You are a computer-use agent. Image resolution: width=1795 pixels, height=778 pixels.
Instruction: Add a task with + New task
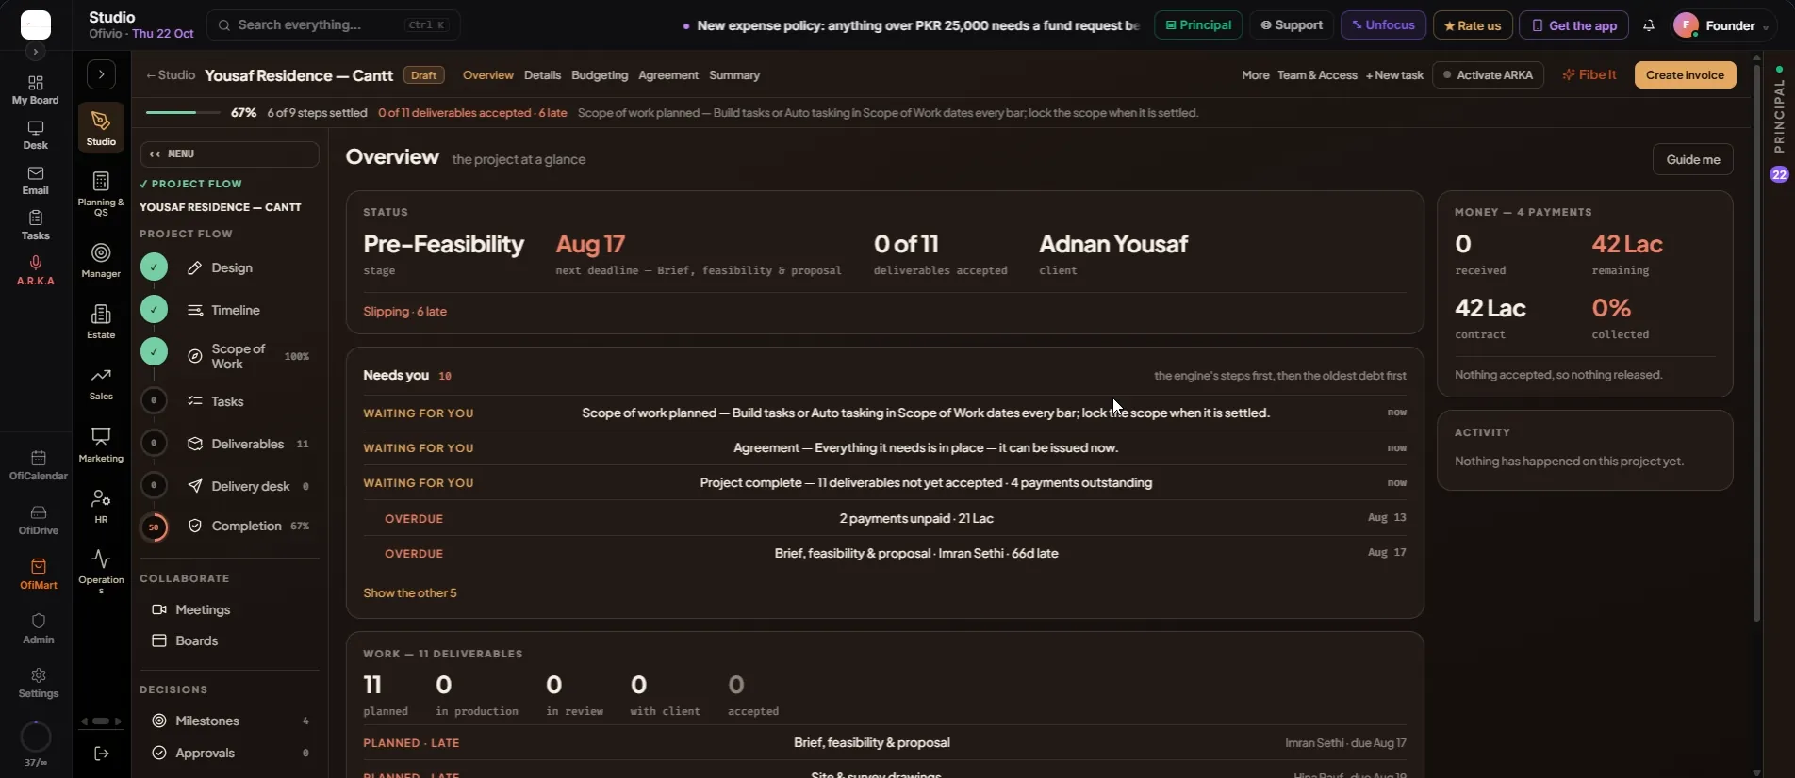tap(1394, 75)
